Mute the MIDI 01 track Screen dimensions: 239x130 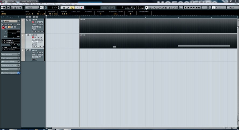(x=27, y=20)
